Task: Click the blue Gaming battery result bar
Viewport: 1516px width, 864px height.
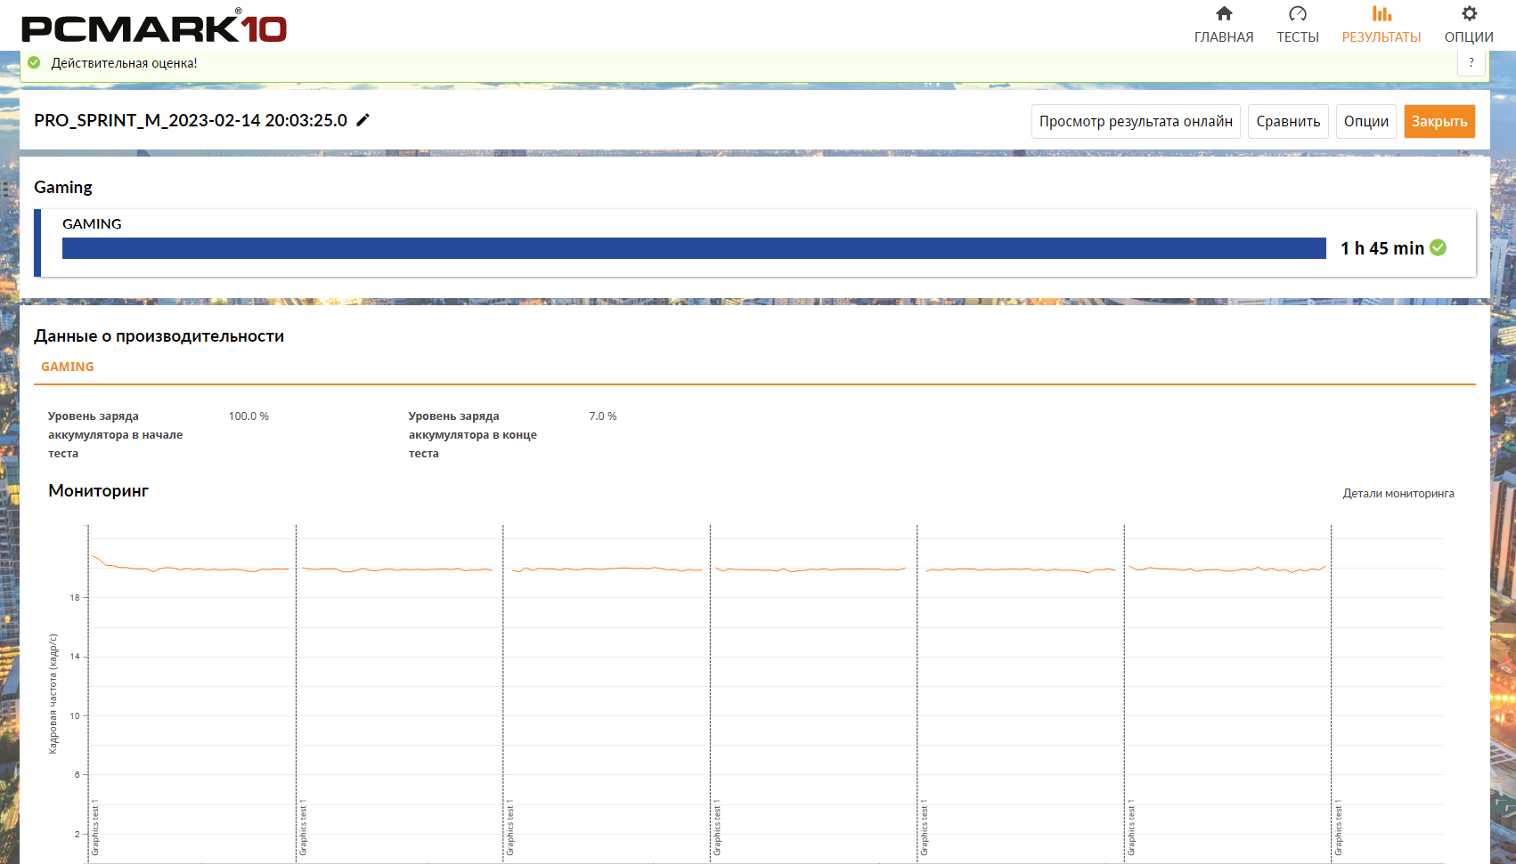Action: click(693, 248)
